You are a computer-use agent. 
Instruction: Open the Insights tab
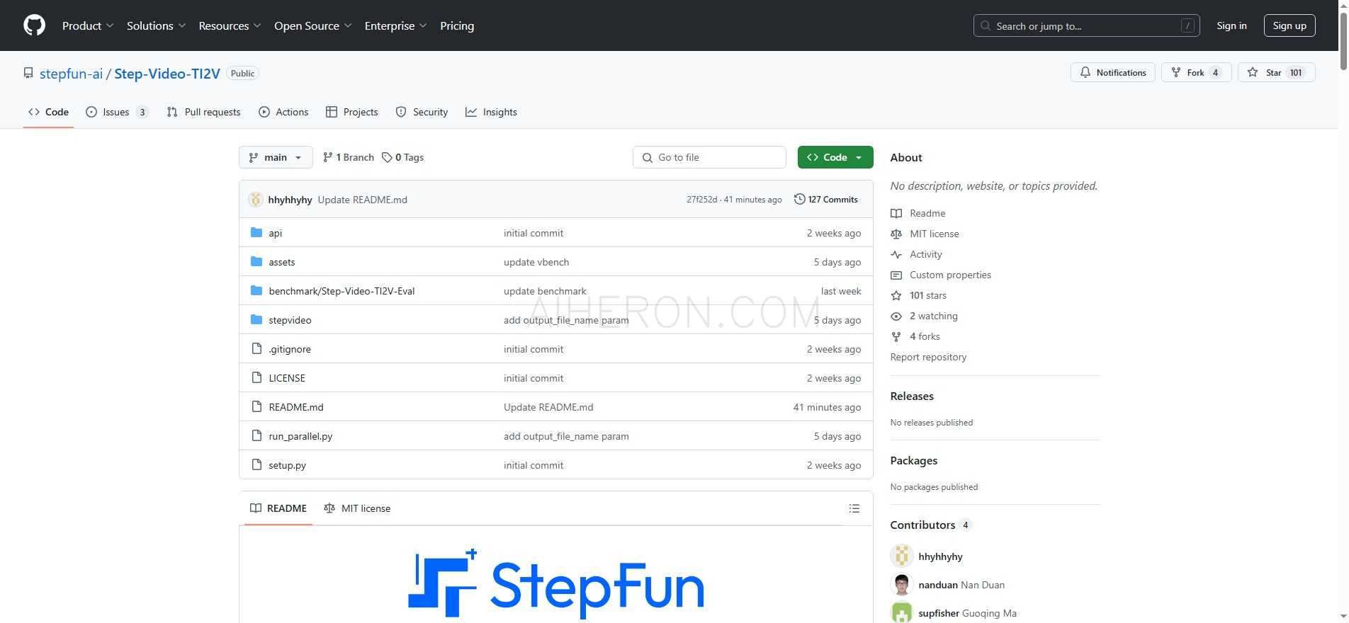(491, 112)
